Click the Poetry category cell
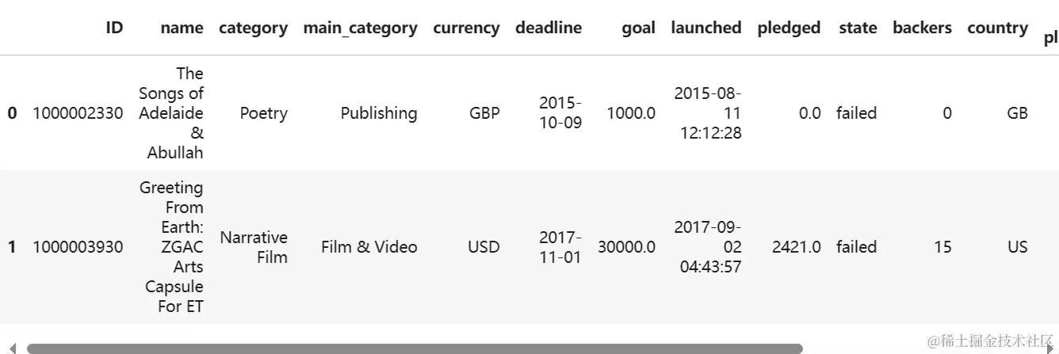Image resolution: width=1059 pixels, height=354 pixels. coord(263,113)
